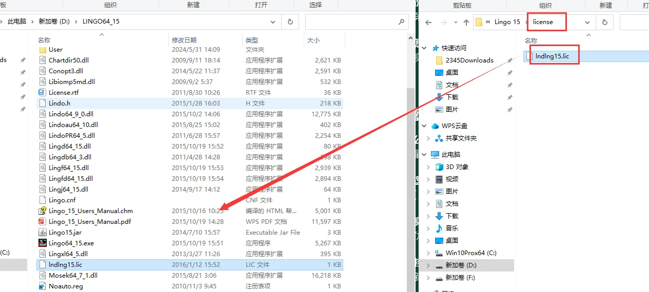Click the search box in left window
649x292 pixels.
[351, 22]
